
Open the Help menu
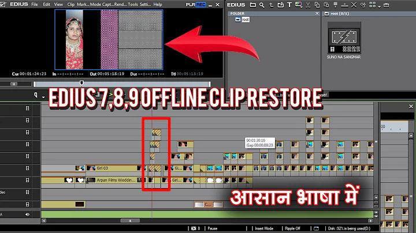pos(158,5)
